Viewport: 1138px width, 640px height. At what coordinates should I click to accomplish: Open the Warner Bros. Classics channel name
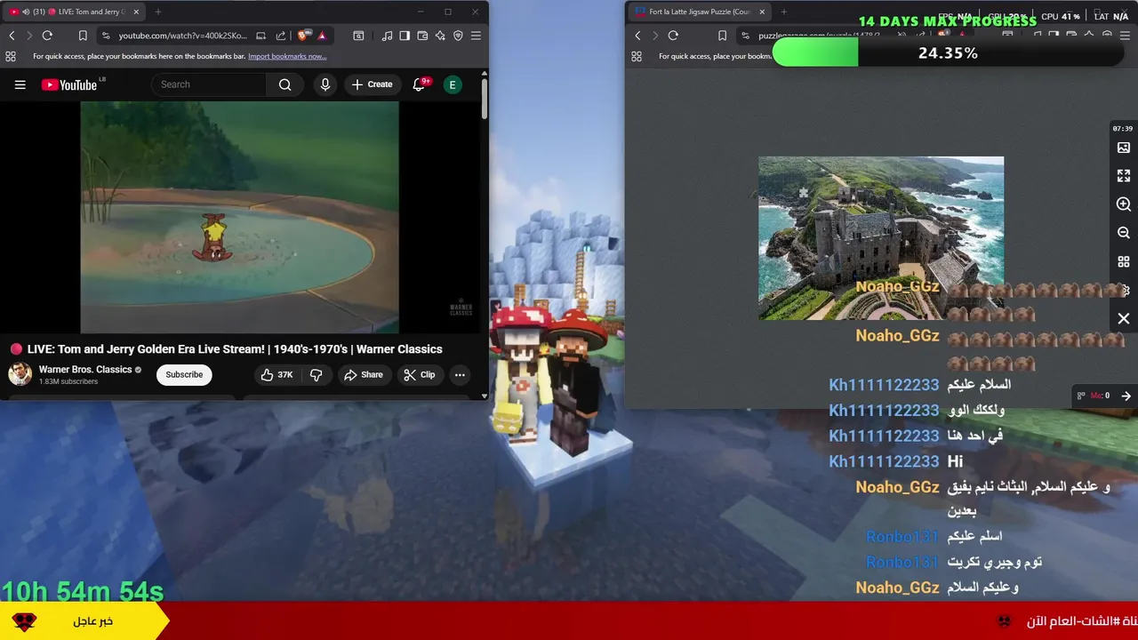[x=85, y=370]
